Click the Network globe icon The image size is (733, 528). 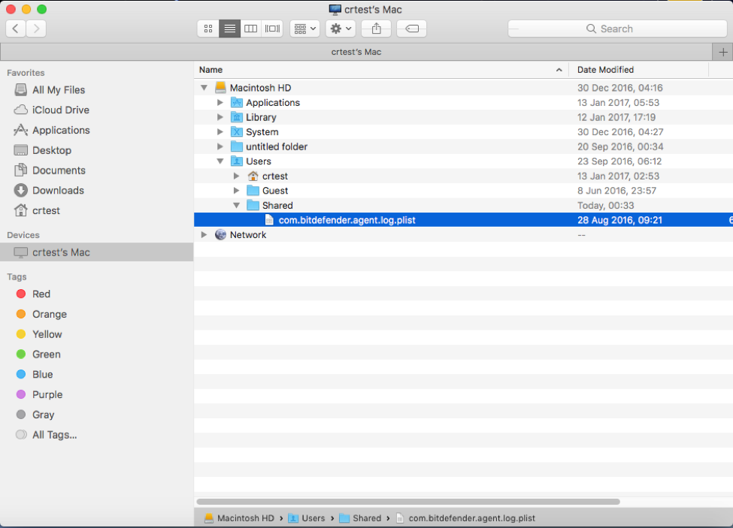click(220, 235)
